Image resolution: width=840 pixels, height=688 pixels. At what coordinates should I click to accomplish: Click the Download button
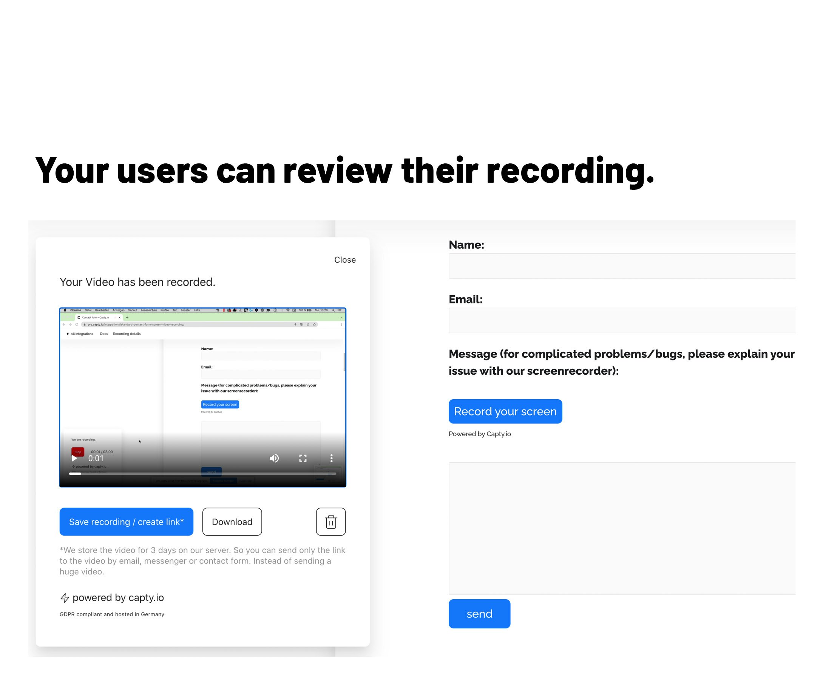pos(232,522)
